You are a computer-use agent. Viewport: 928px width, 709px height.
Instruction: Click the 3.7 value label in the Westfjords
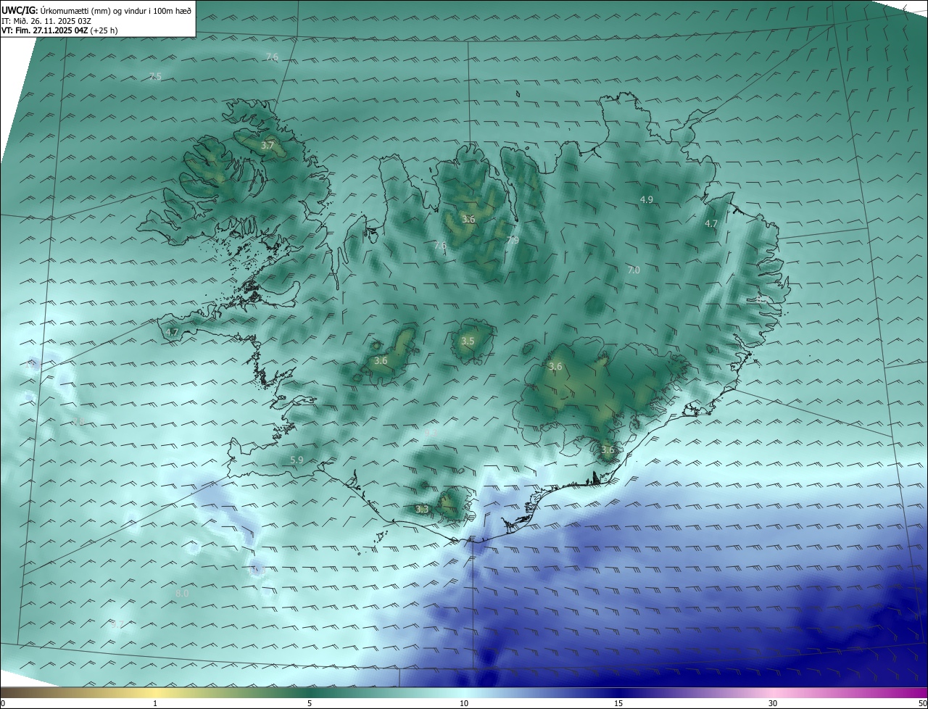(268, 146)
